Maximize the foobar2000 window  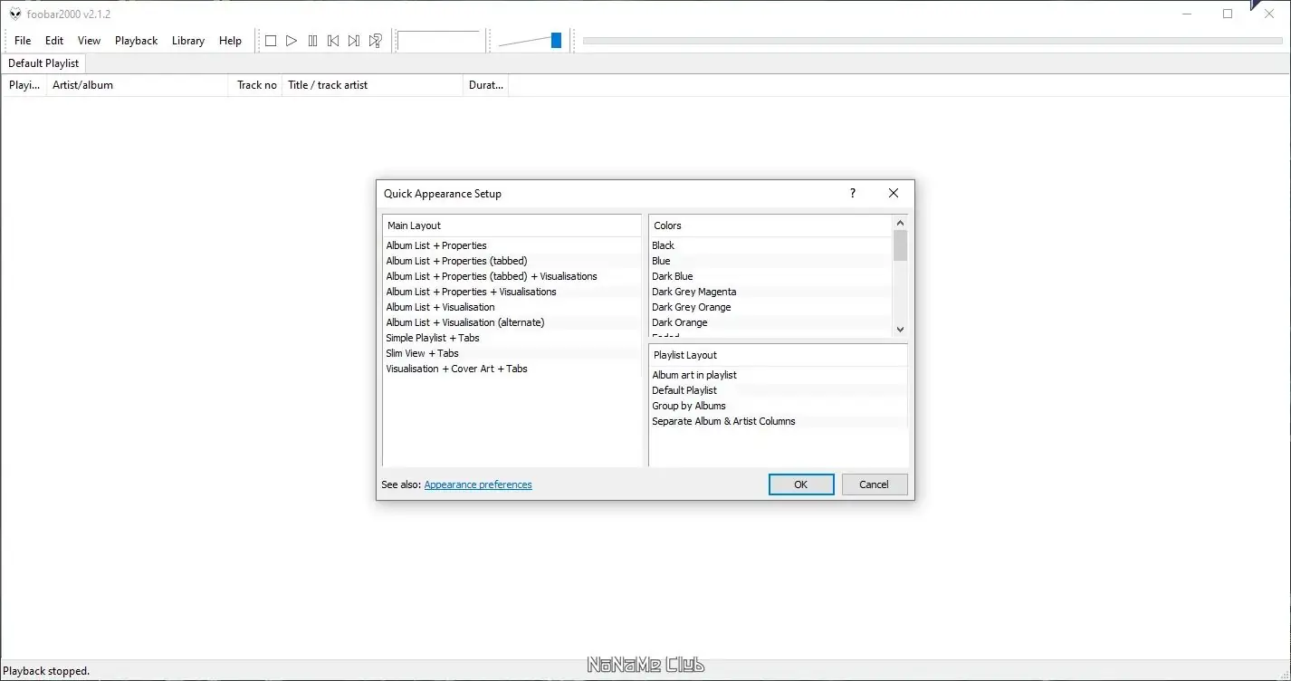pos(1228,14)
